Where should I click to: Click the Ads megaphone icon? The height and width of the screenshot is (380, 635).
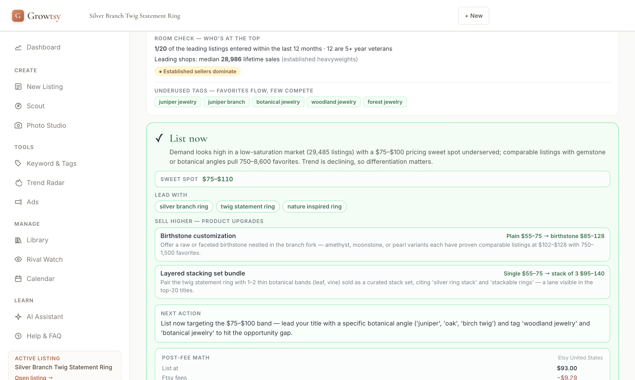[18, 202]
